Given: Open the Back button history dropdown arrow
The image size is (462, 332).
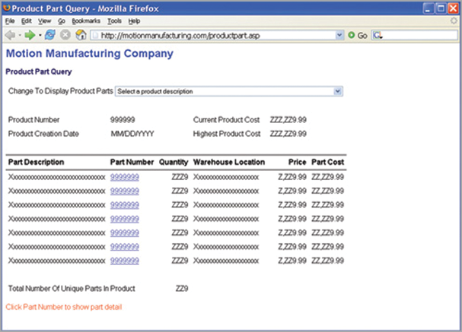Looking at the screenshot, I should [20, 35].
